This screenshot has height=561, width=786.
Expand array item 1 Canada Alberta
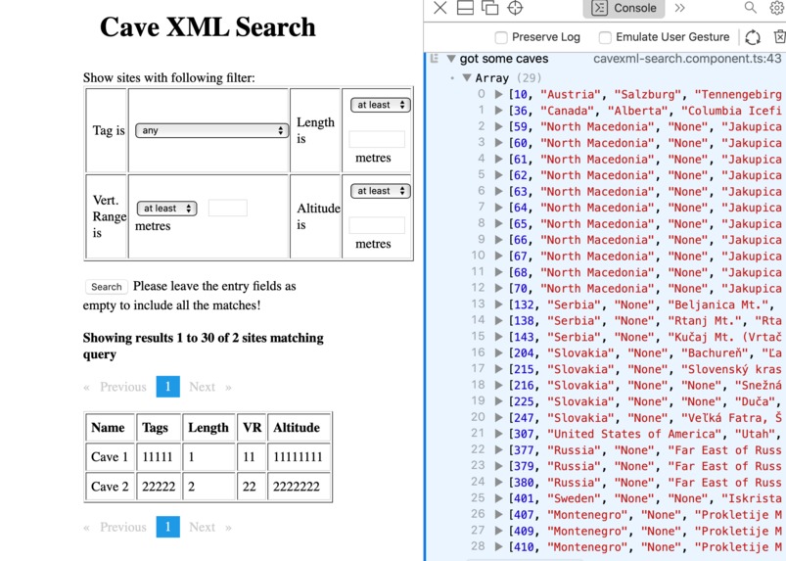tap(498, 111)
